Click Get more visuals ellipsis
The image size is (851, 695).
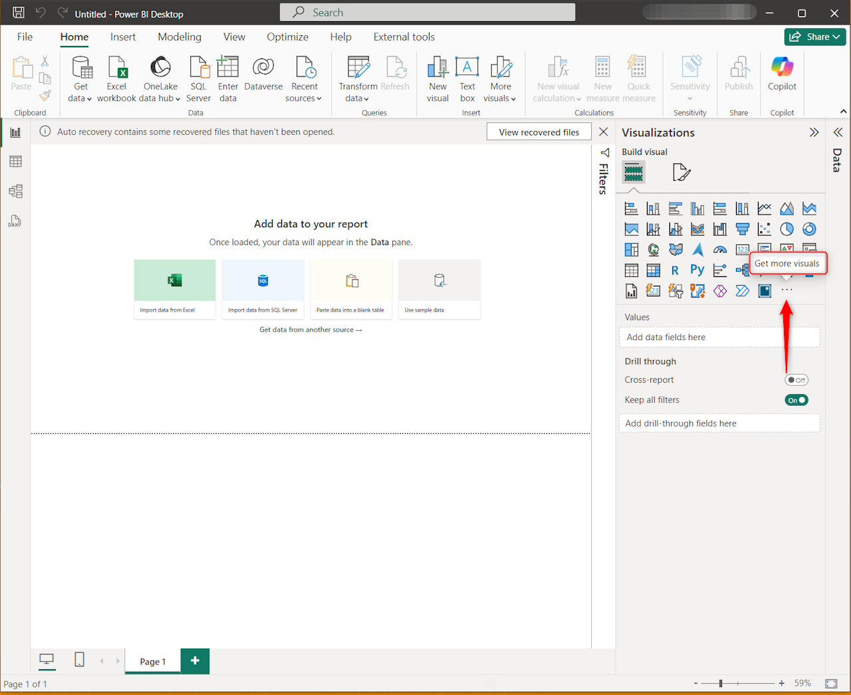(787, 290)
